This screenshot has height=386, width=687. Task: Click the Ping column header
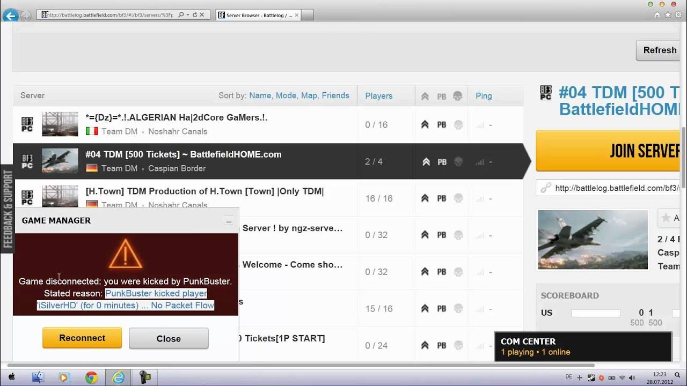(x=484, y=96)
